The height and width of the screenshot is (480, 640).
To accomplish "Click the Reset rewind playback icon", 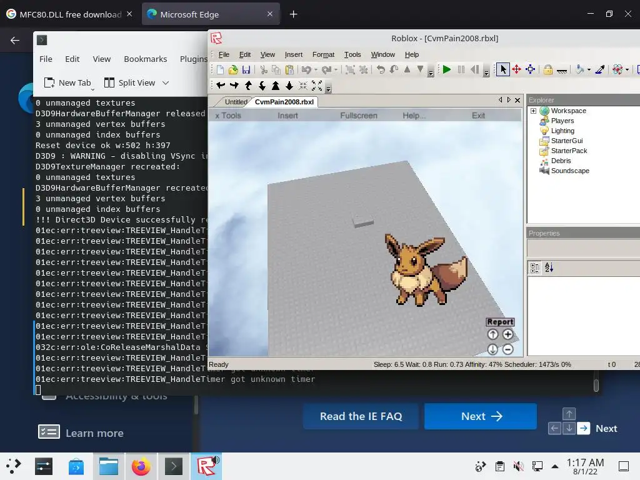I will click(475, 69).
